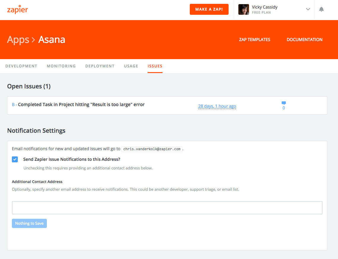Select the Issues tab
Viewport: 338px width, 259px height.
[155, 66]
